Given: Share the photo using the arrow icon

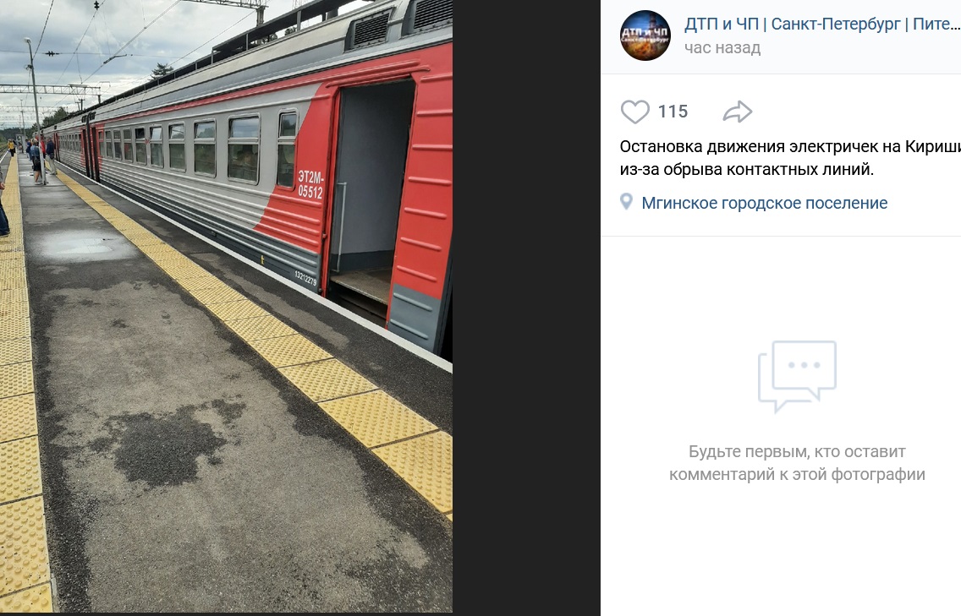Looking at the screenshot, I should [738, 112].
